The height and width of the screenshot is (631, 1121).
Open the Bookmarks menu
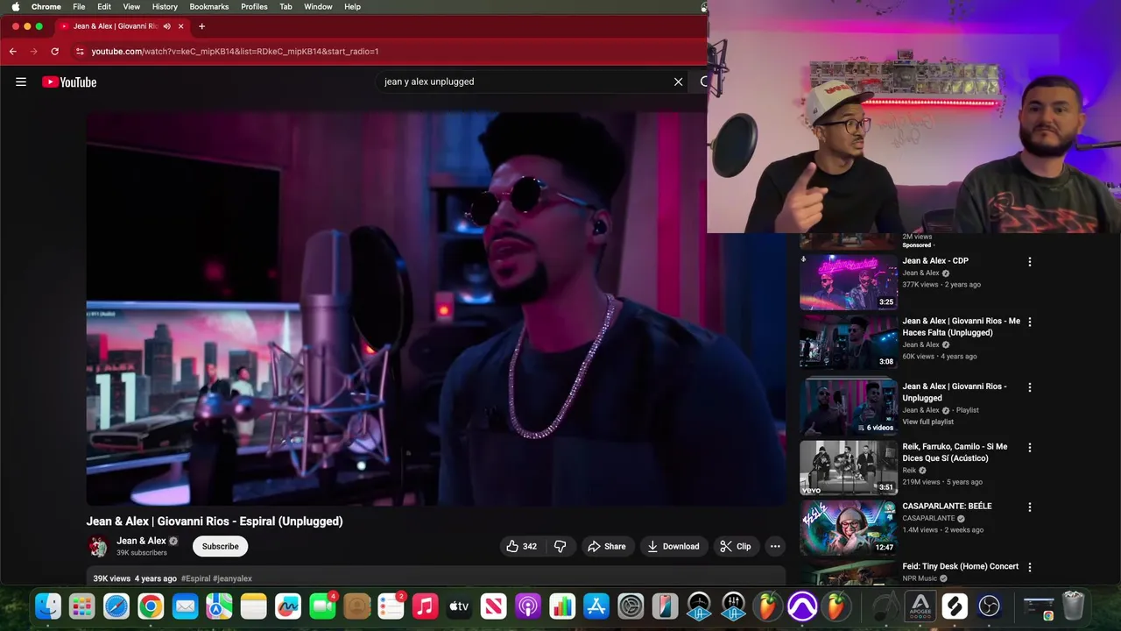pos(209,6)
